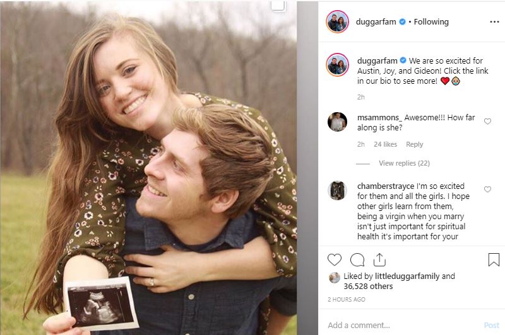Viewport: 505px width, 335px height.
Task: Like the post with the heart icon
Action: click(335, 259)
